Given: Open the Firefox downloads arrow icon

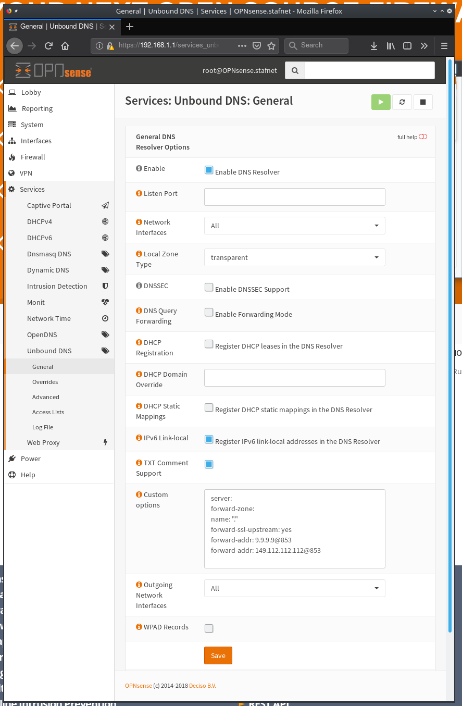Looking at the screenshot, I should pos(373,46).
